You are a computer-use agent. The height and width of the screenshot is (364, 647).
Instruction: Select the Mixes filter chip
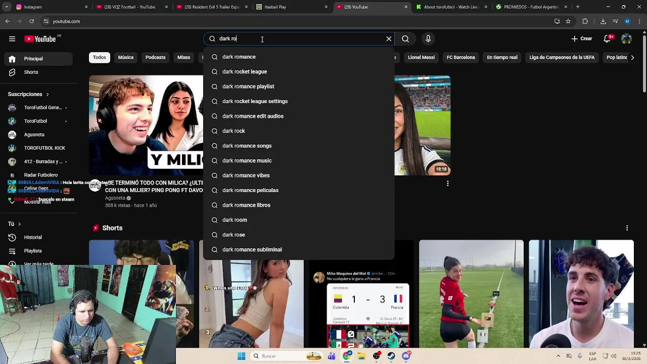click(x=184, y=58)
